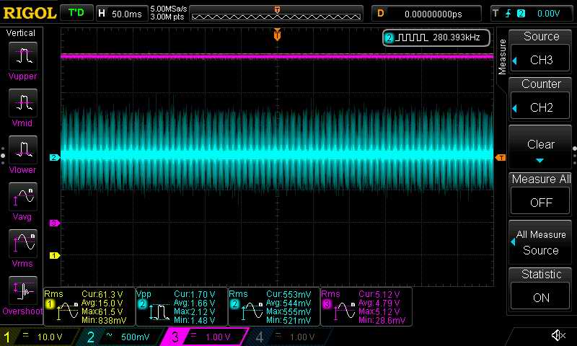Screen dimensions: 577x346
Task: Open the All Measure Source selector
Action: 540,242
